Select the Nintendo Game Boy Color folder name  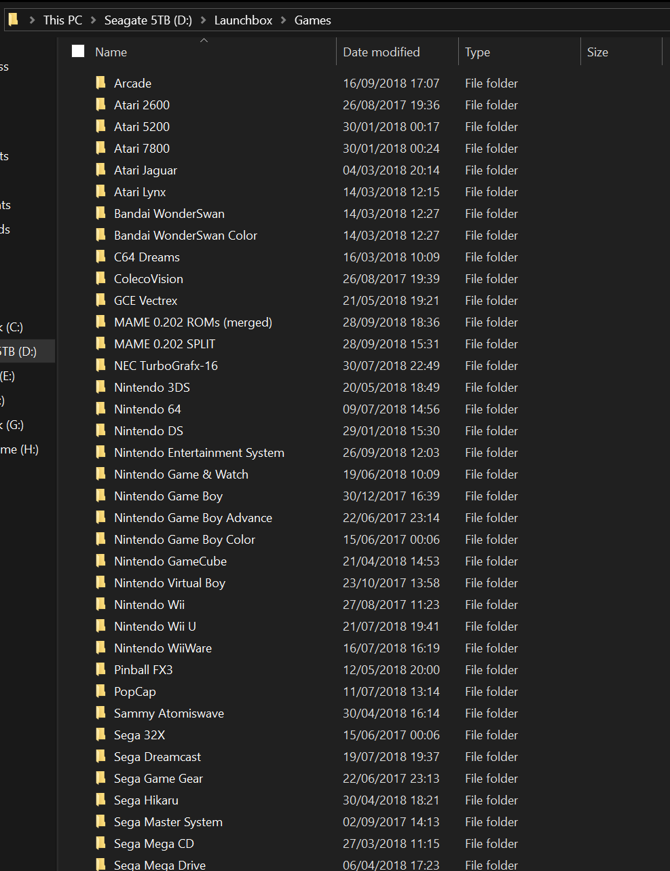[185, 540]
